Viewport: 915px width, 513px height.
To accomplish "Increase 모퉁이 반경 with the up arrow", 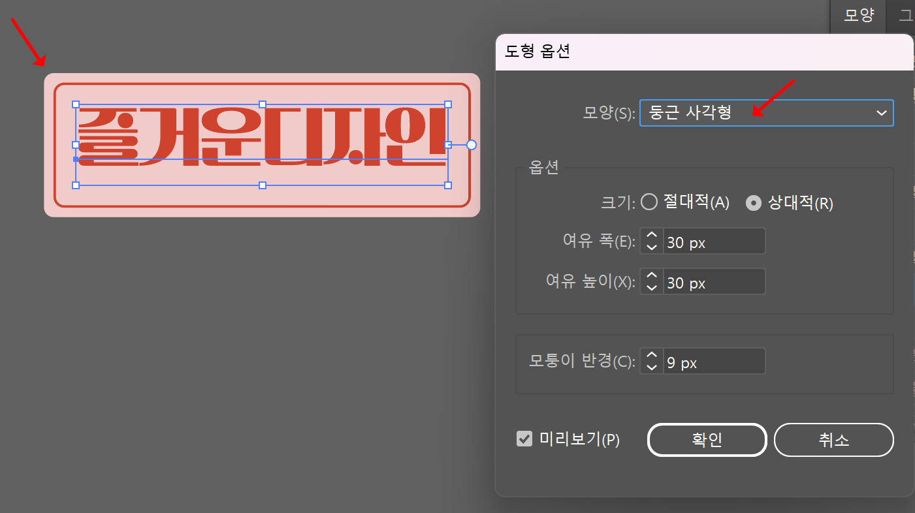I will click(x=651, y=356).
